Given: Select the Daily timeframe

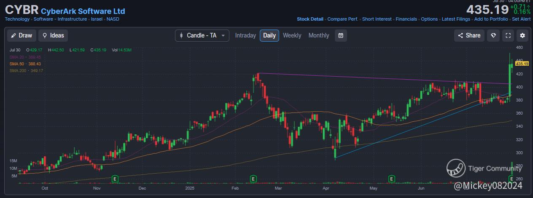Looking at the screenshot, I should [x=269, y=35].
